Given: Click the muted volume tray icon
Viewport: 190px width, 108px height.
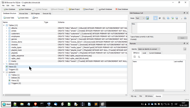Looking at the screenshot, I should [x=169, y=104].
